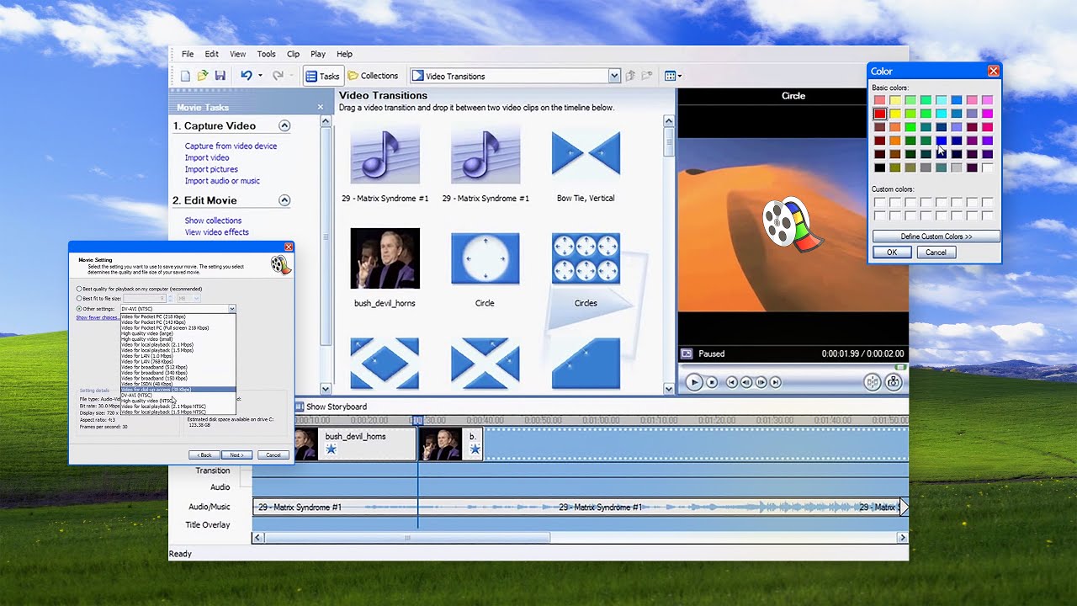Collapse the Edit Movie section
This screenshot has width=1077, height=606.
point(284,200)
